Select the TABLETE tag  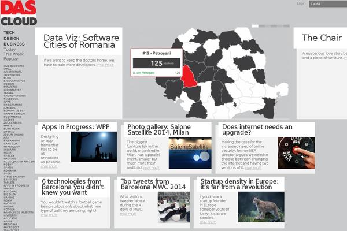pyautogui.click(x=9, y=182)
